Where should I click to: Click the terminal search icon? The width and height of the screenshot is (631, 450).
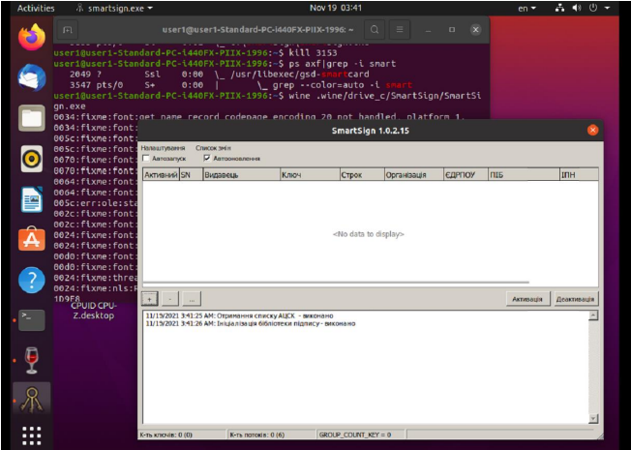tap(374, 30)
